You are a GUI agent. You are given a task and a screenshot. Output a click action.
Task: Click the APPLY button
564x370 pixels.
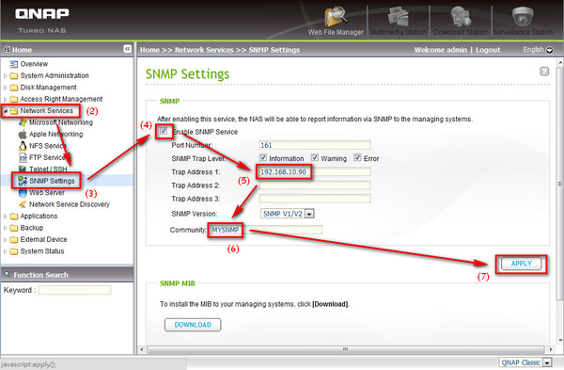point(521,264)
